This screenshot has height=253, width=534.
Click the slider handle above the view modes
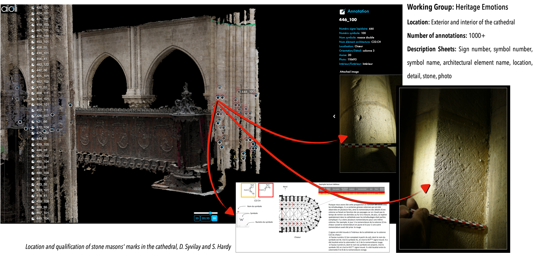210,213
